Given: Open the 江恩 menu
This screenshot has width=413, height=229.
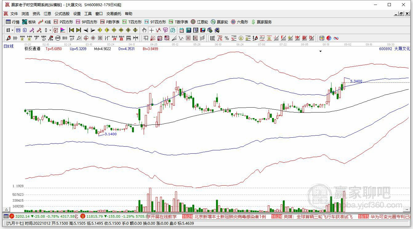Looking at the screenshot, I should pos(47,14).
